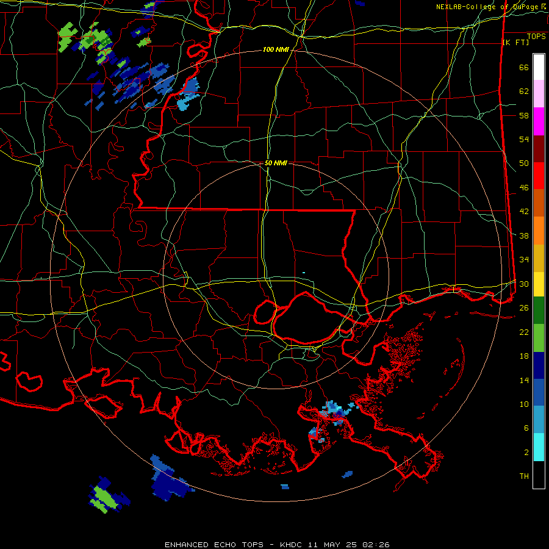549x549 pixels.
Task: Click the black TH threshold swatch
Action: coord(539,475)
